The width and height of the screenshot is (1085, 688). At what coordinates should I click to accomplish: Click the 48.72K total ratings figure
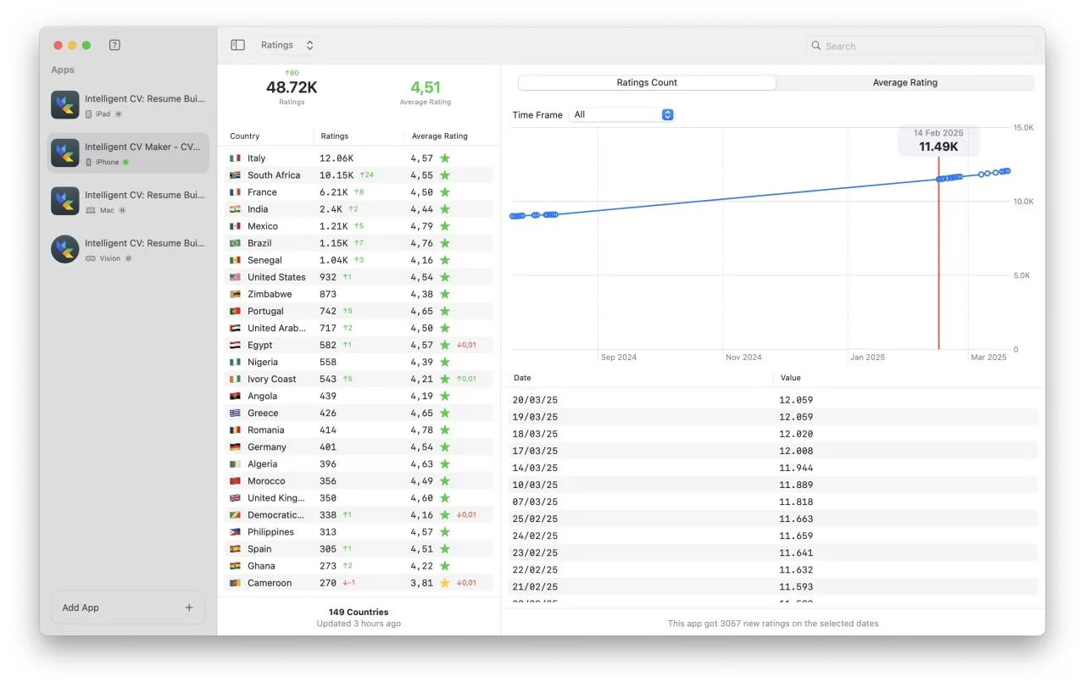pyautogui.click(x=292, y=87)
